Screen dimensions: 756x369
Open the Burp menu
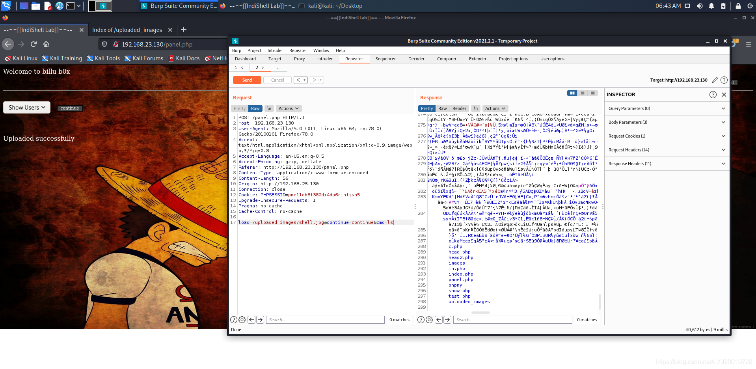(236, 50)
